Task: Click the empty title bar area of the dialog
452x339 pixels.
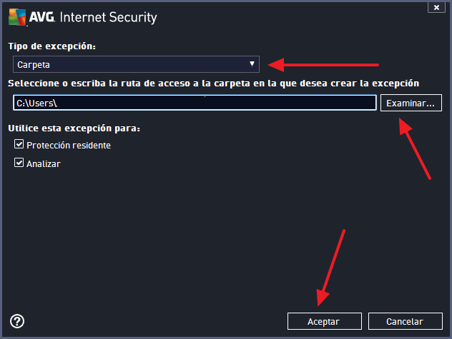Action: [286, 17]
